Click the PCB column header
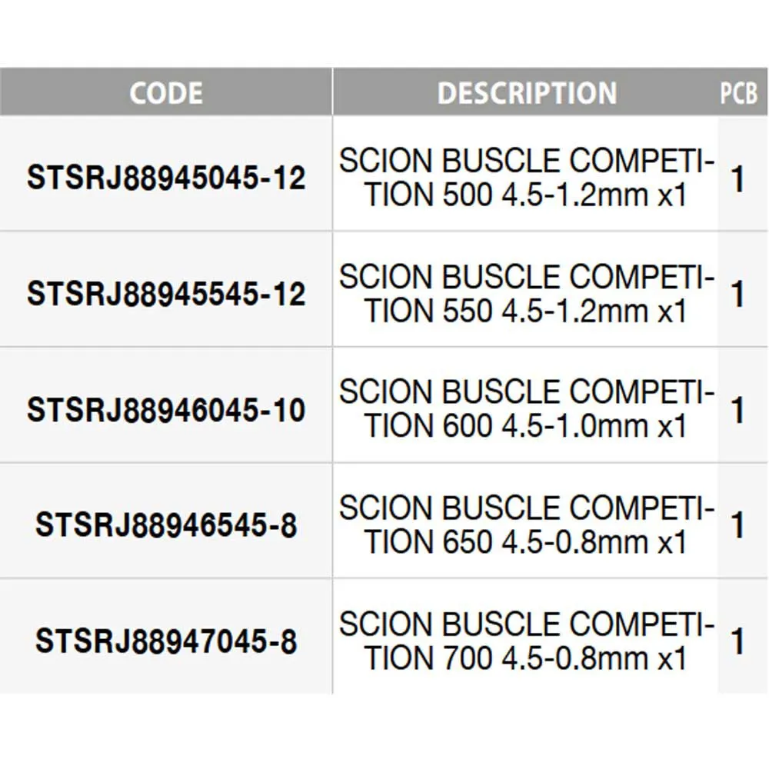This screenshot has height=769, width=769. (738, 93)
